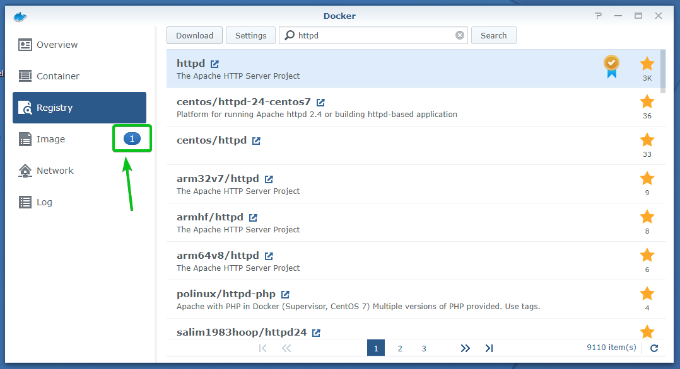
Task: Click the star icon for httpd image
Action: pos(647,64)
